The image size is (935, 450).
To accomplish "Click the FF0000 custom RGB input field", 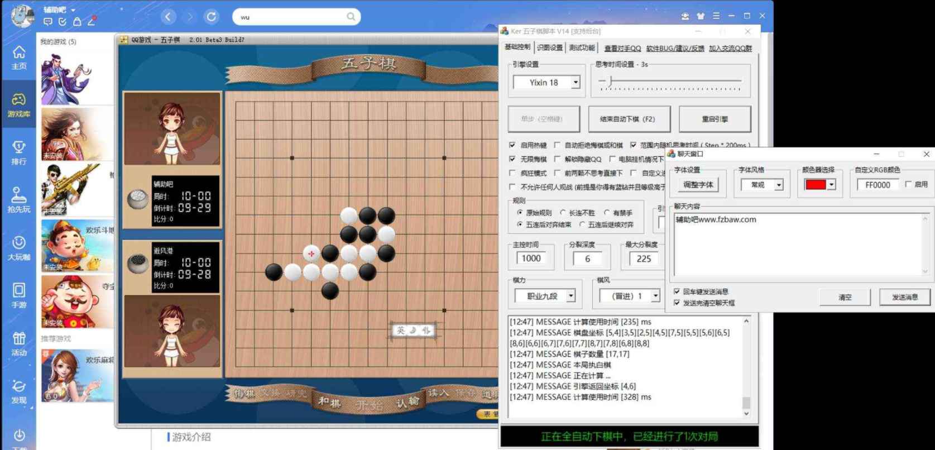I will pyautogui.click(x=878, y=185).
